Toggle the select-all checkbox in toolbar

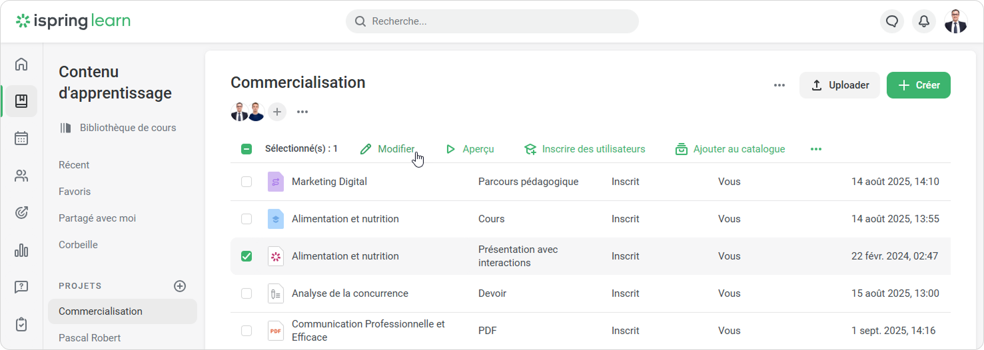246,149
